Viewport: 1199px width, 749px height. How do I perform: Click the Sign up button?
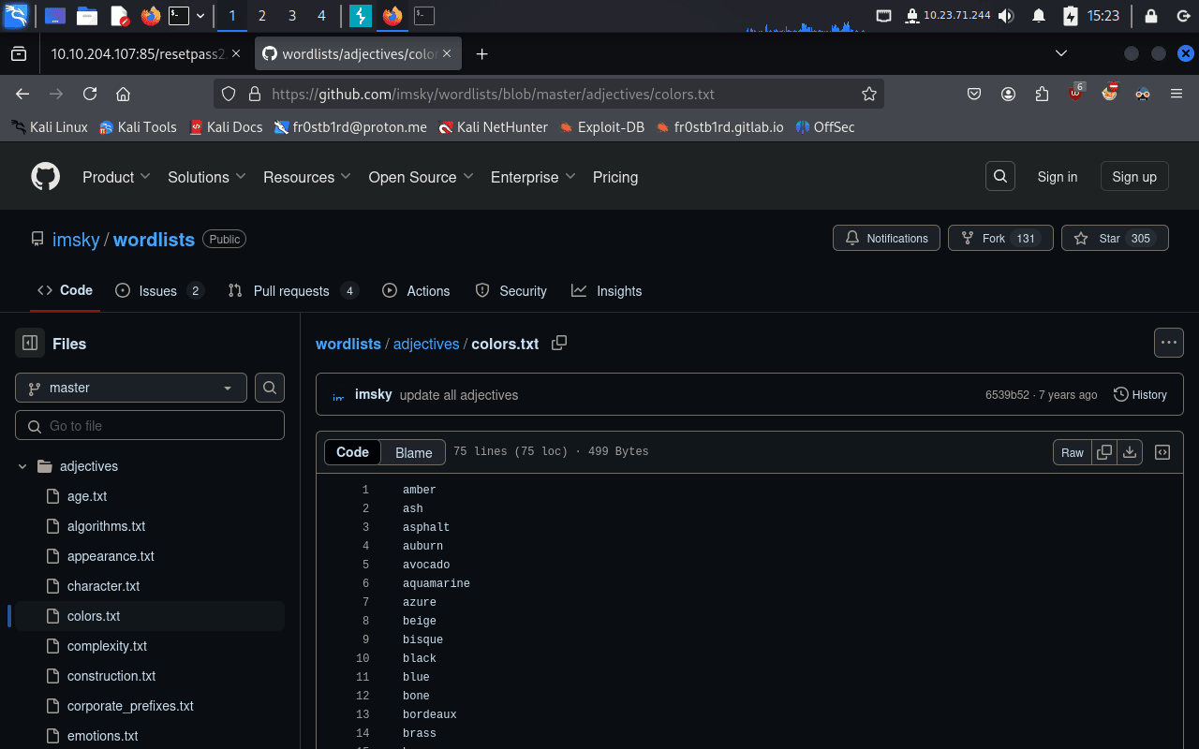(1133, 177)
